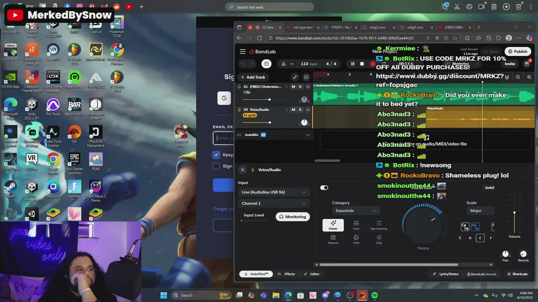Viewport: 538px width, 302px height.
Task: Open BandLab Sounds
Action: click(482, 274)
